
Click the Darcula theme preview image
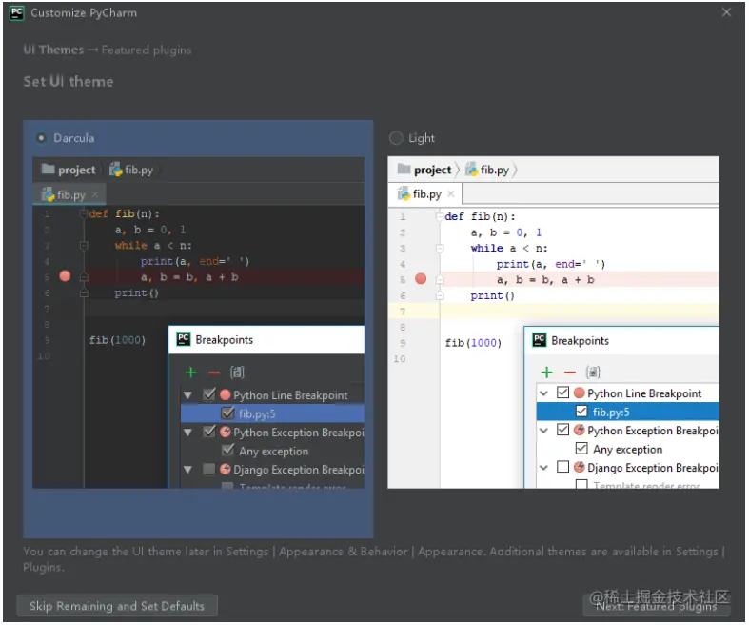click(x=198, y=323)
